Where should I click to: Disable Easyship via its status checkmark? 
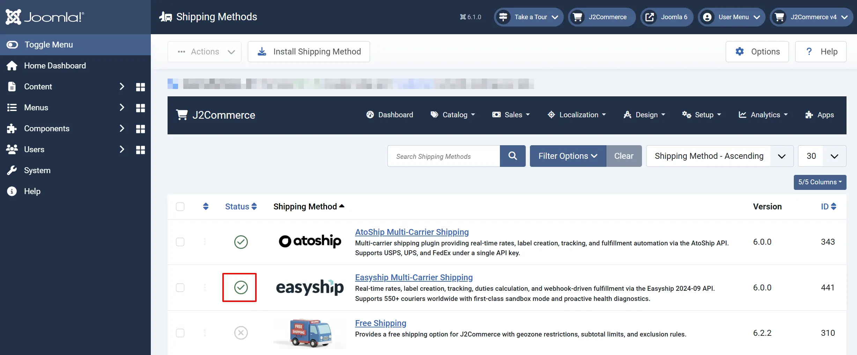pyautogui.click(x=241, y=287)
